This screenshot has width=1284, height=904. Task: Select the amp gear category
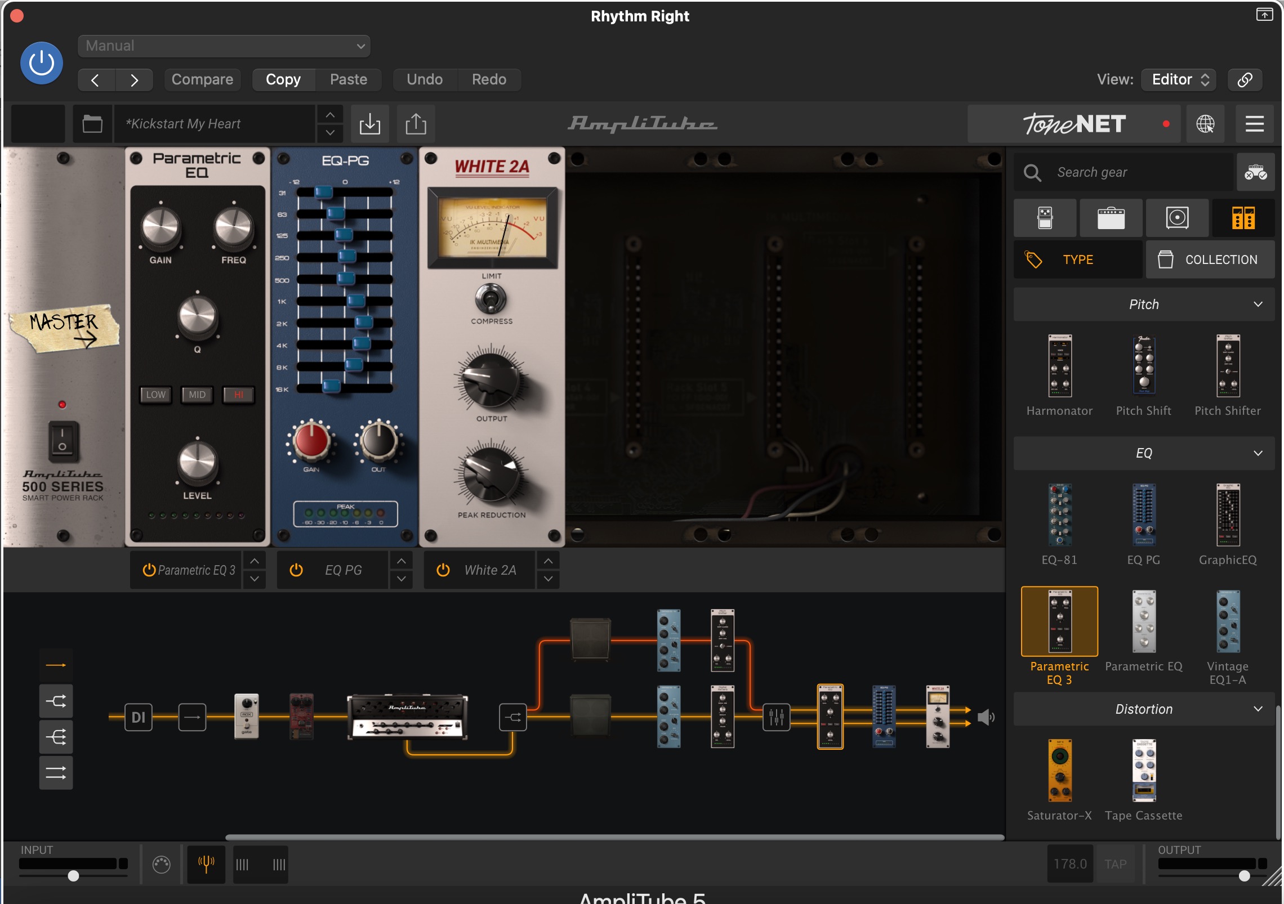coord(1111,218)
